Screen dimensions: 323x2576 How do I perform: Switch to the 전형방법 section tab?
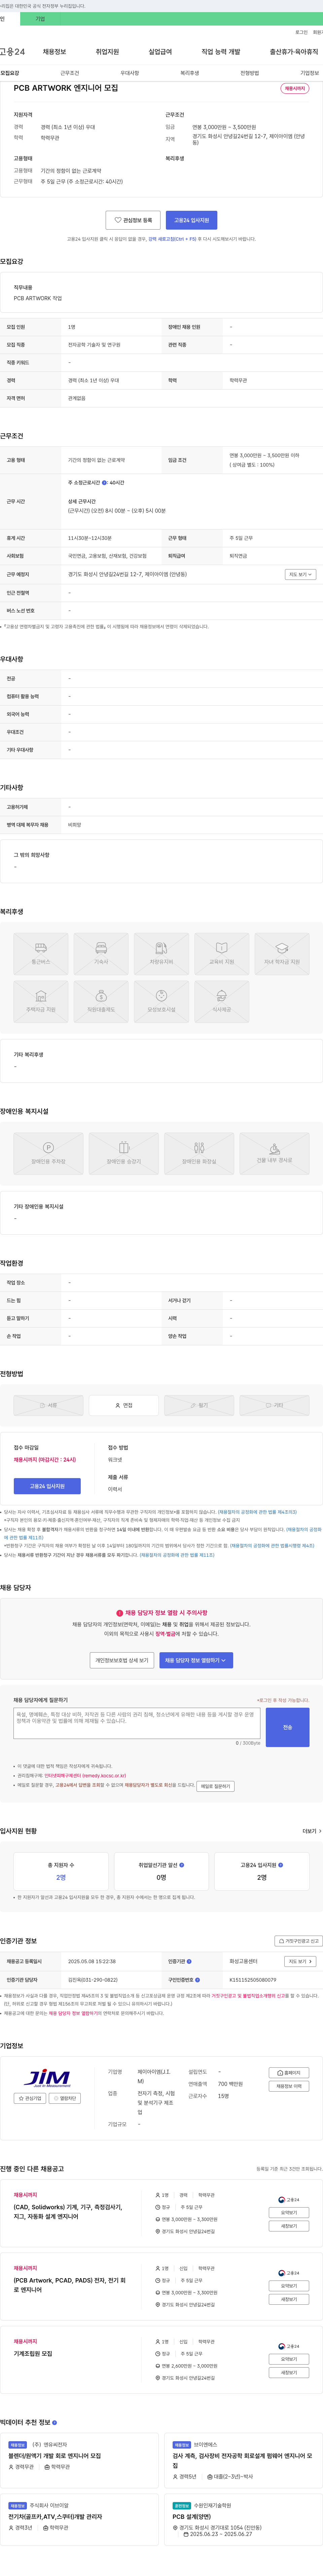(250, 73)
